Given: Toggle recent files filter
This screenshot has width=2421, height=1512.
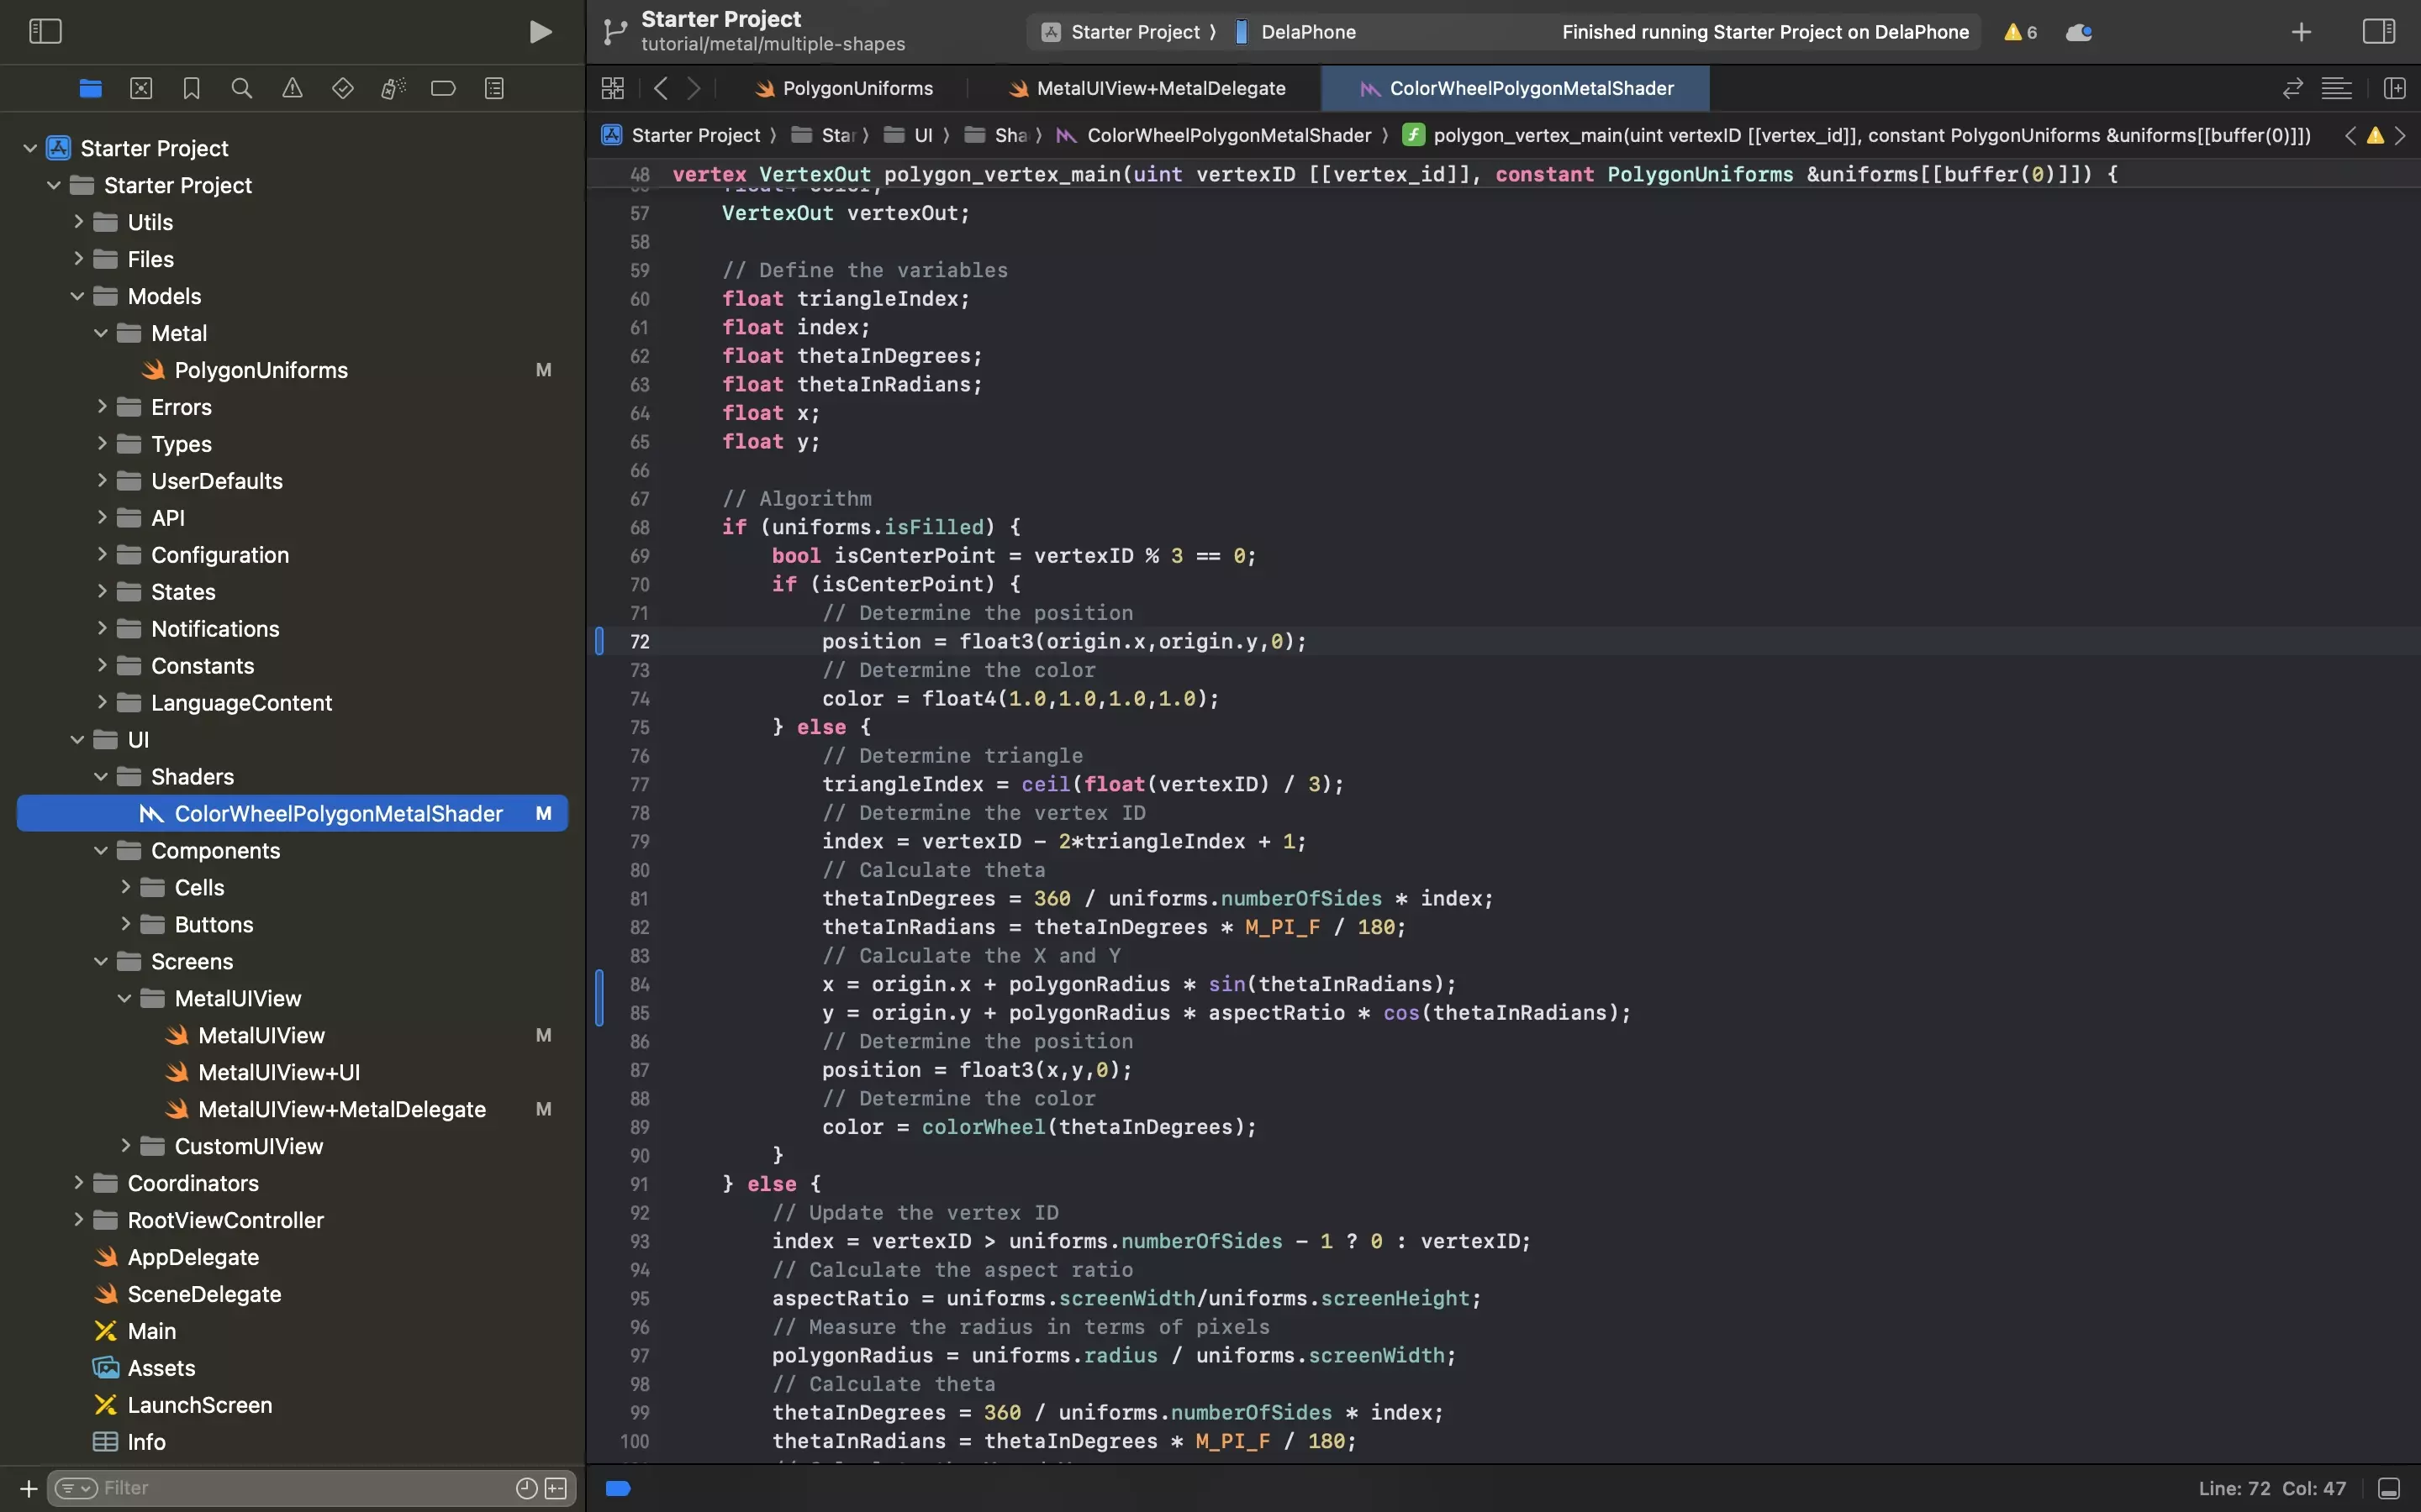Looking at the screenshot, I should [x=526, y=1488].
